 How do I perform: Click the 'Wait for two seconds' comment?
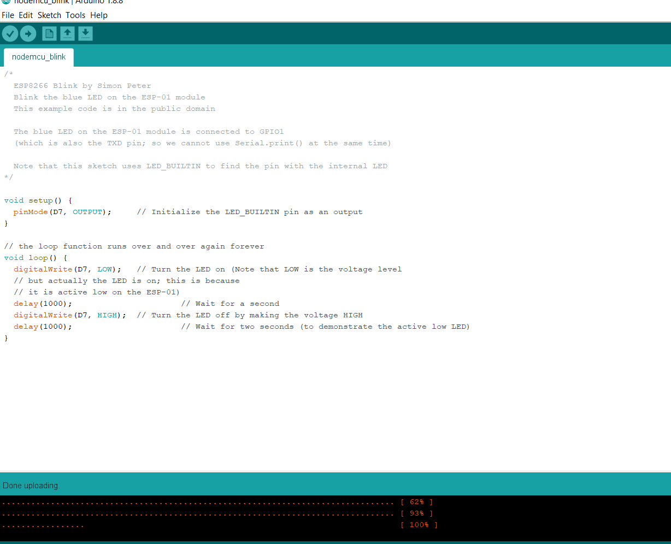click(325, 327)
